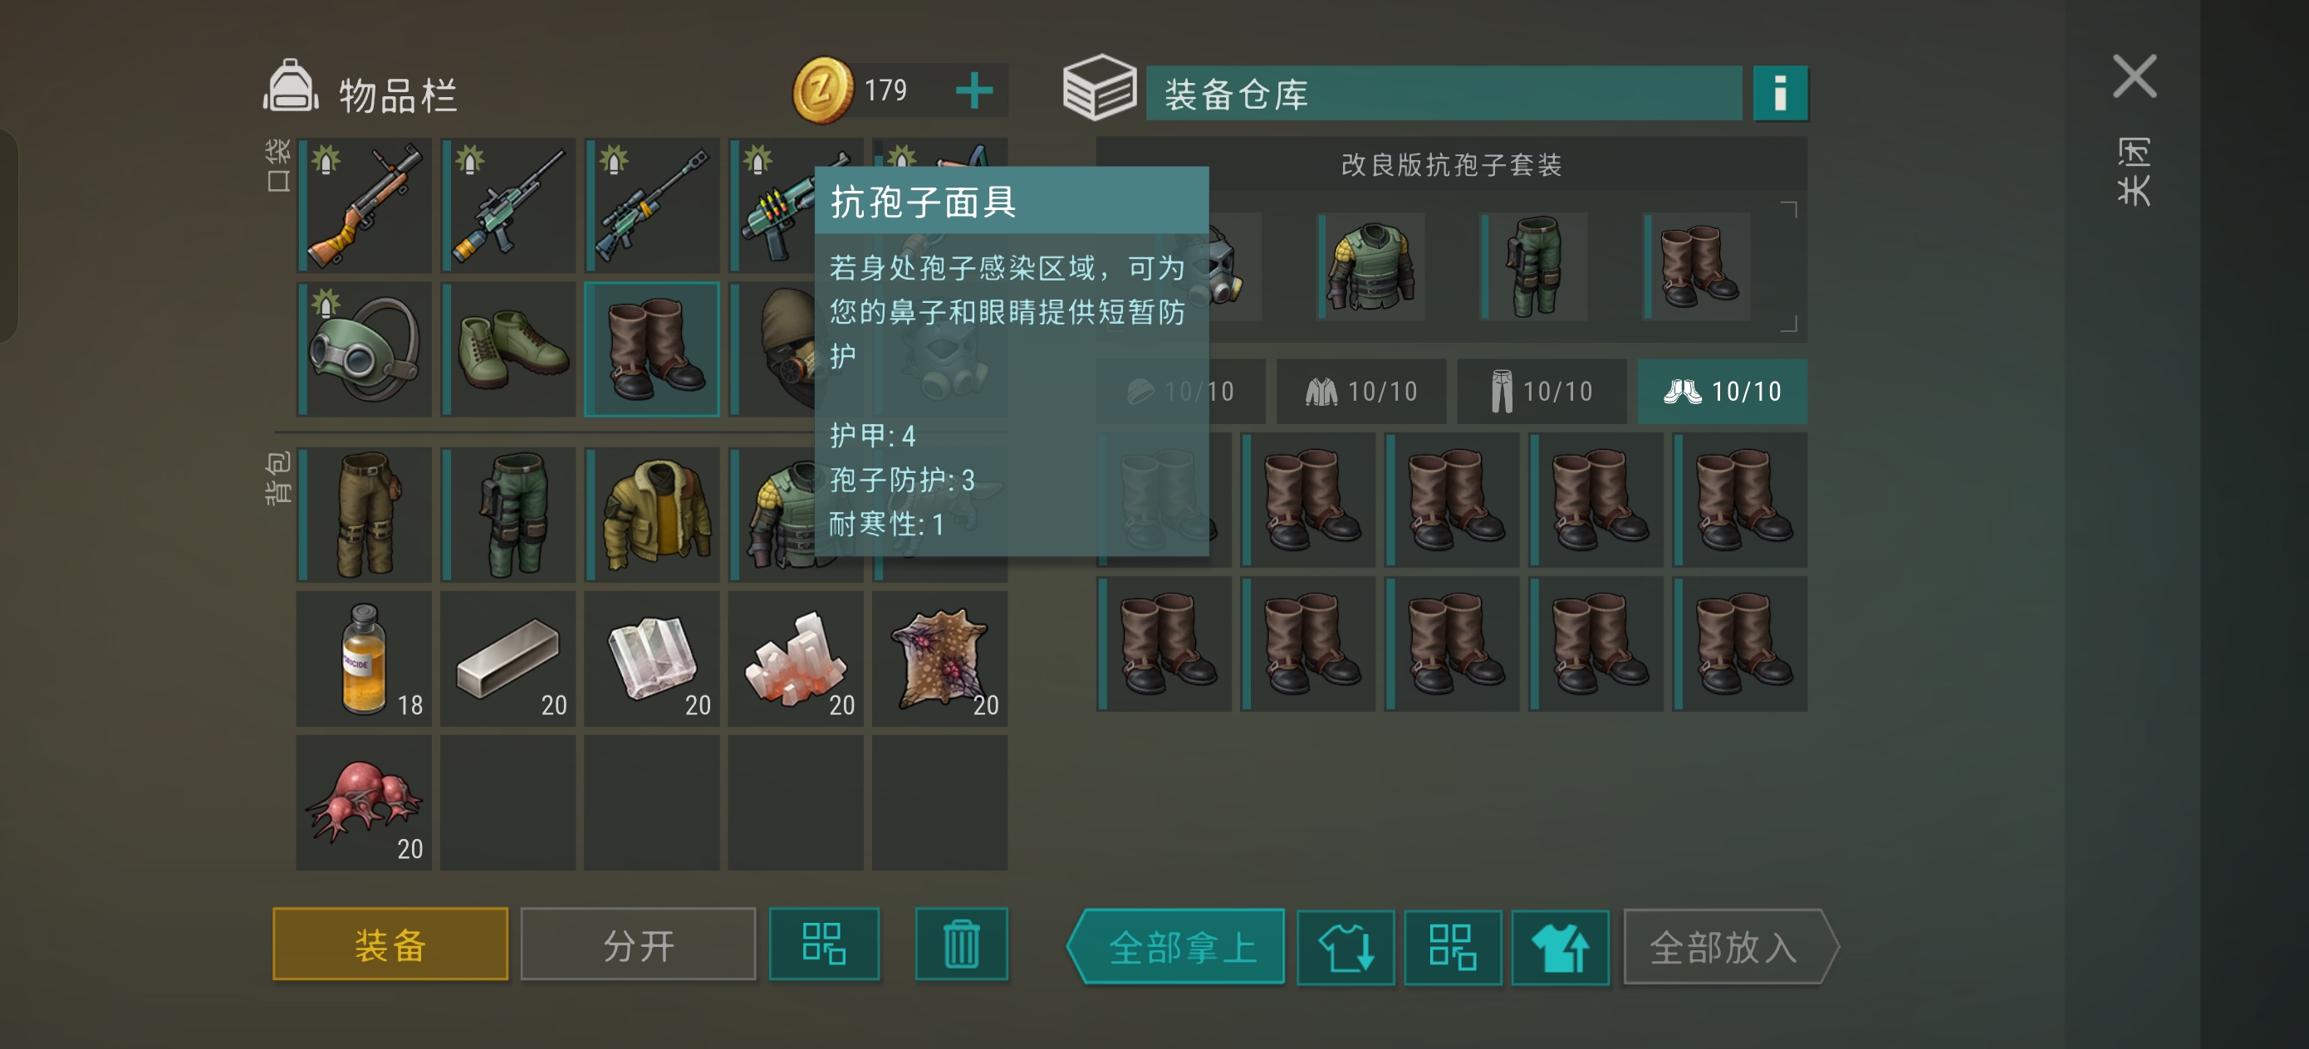Click the 全部拿上 take all button
The height and width of the screenshot is (1049, 2309).
pyautogui.click(x=1177, y=947)
